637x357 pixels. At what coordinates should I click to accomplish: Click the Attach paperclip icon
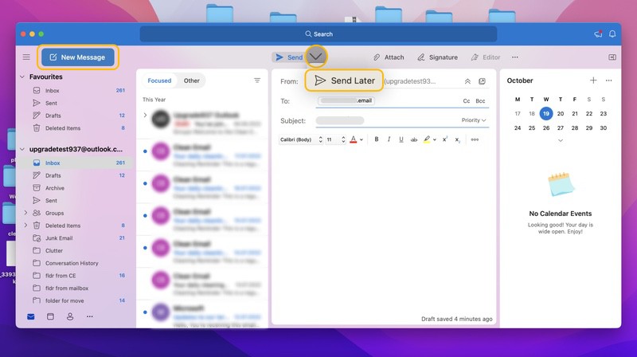tap(377, 57)
